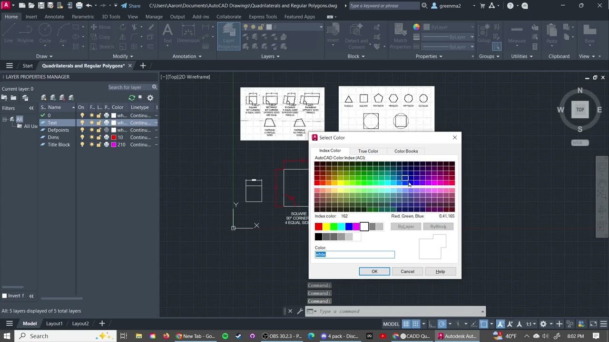Click the New Layer icon in layer manager
The image size is (609, 342).
pos(43,97)
